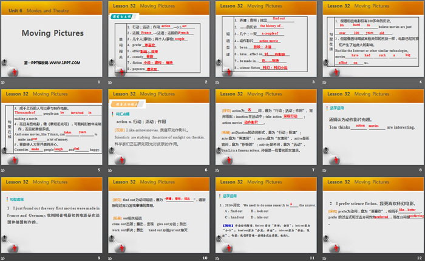Select slide 10 thumbnail about find out
This screenshot has height=261, width=425.
click(x=158, y=215)
